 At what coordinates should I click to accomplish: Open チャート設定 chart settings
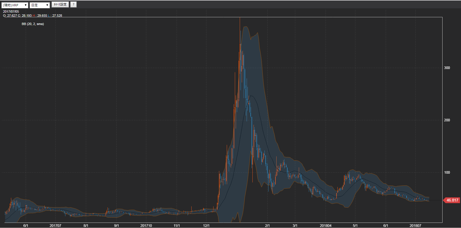coord(60,5)
